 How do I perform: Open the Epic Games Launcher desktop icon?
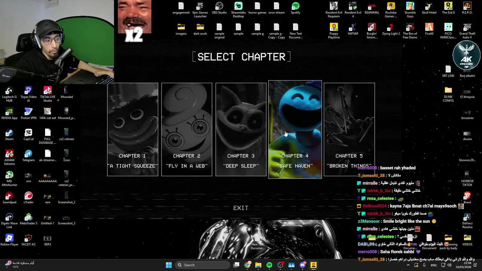pyautogui.click(x=200, y=10)
